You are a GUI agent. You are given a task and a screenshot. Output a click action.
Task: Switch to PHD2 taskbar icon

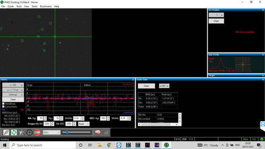[166, 145]
